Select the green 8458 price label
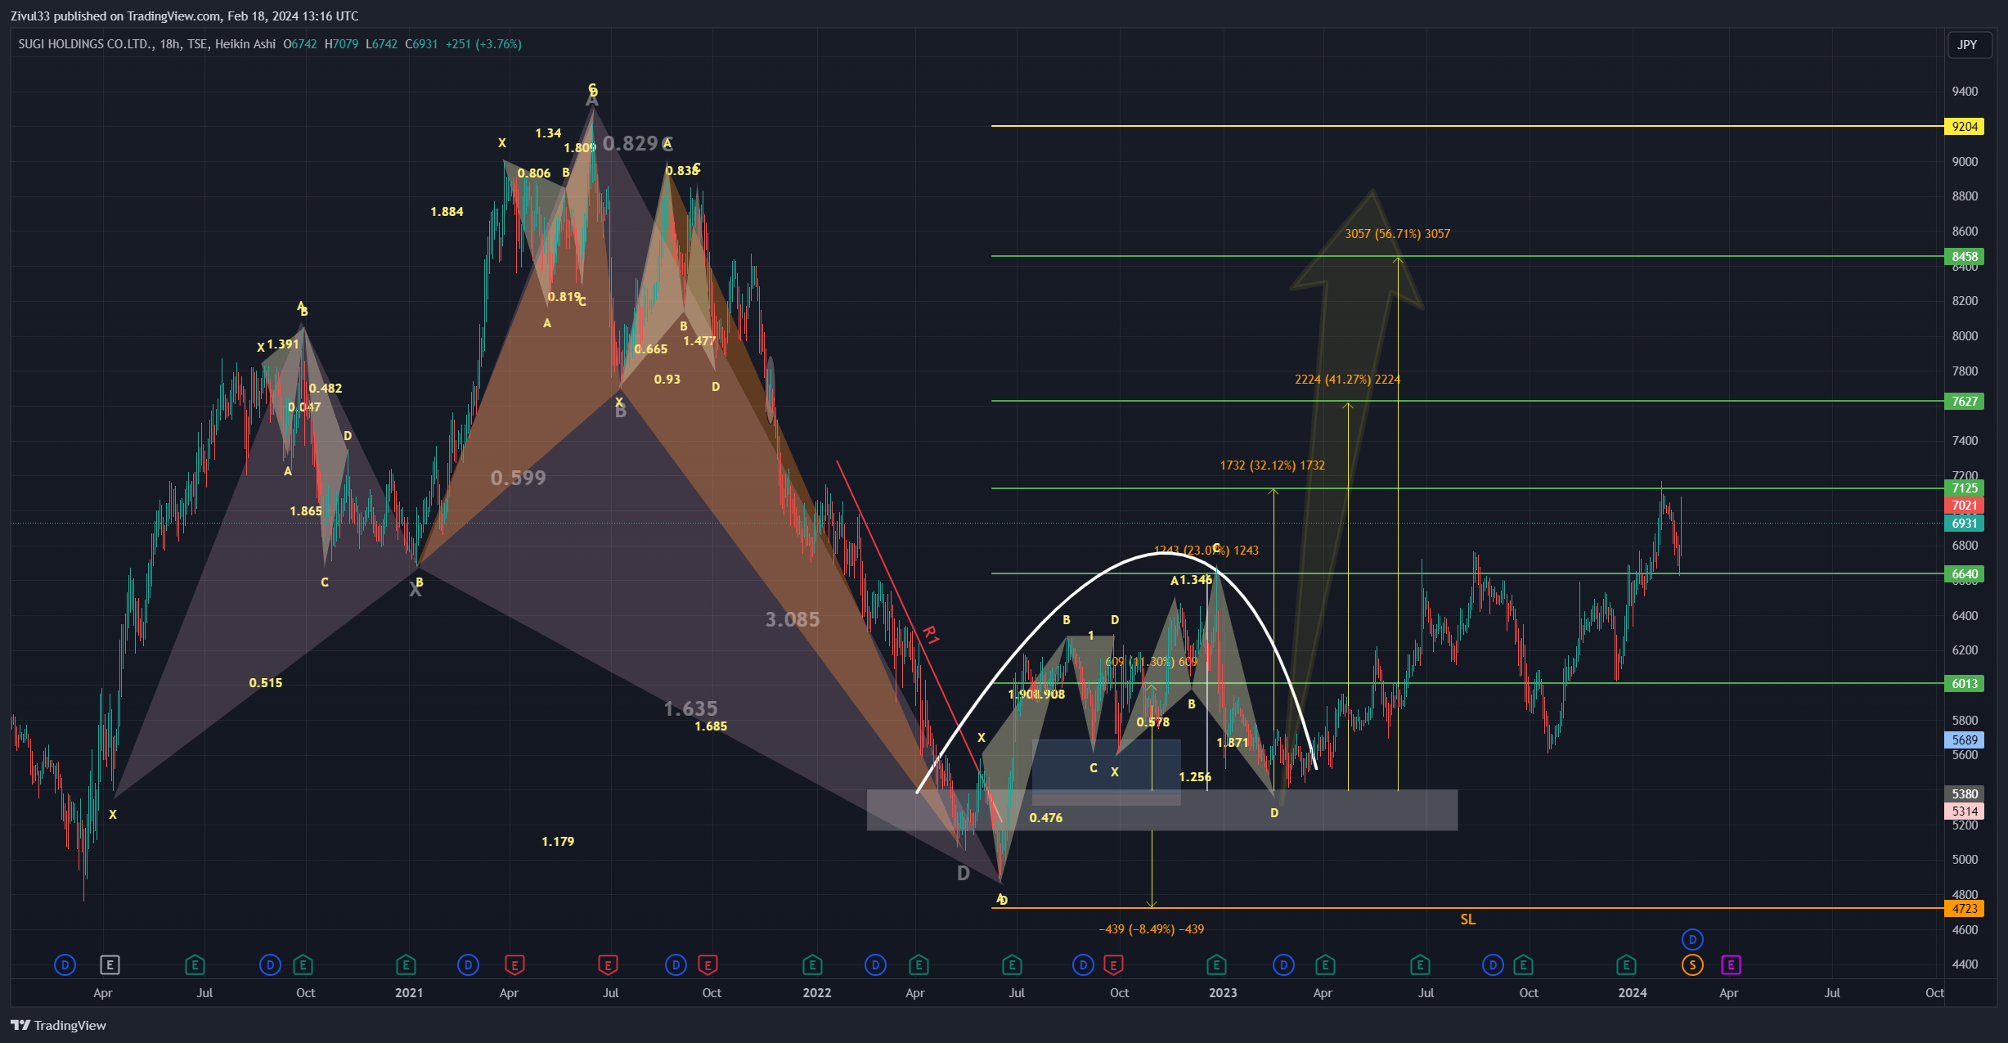This screenshot has width=2008, height=1043. pos(1964,256)
